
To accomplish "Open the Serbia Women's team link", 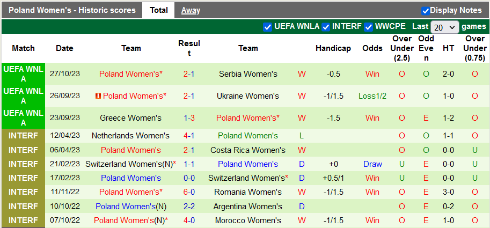I will click(x=248, y=74).
